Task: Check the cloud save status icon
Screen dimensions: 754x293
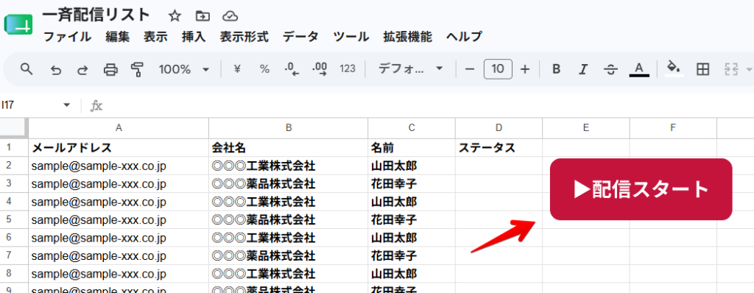Action: point(230,16)
